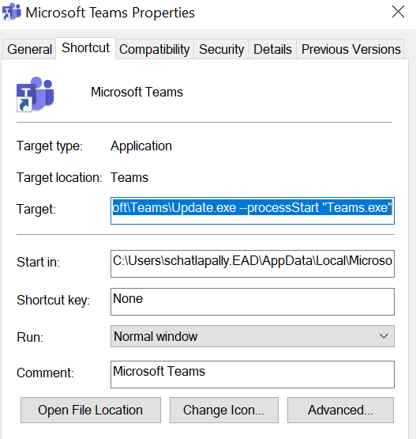Image resolution: width=416 pixels, height=439 pixels.
Task: Open the Compatibility tab
Action: pyautogui.click(x=155, y=49)
